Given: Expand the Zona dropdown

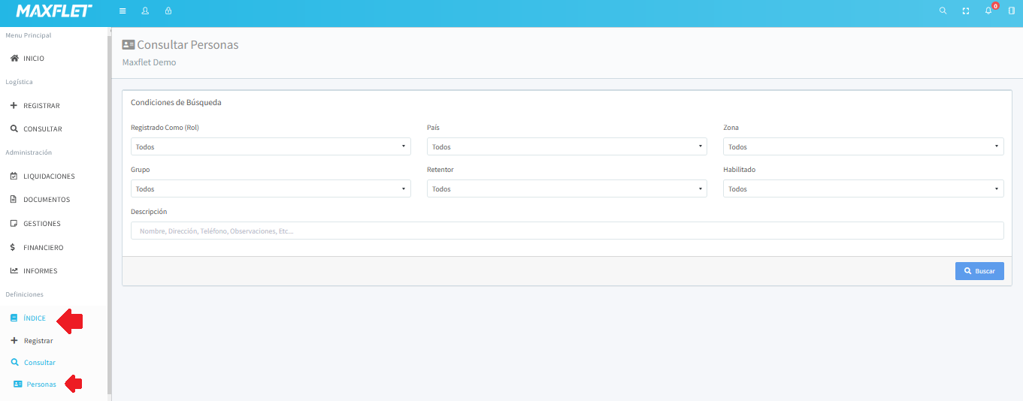Looking at the screenshot, I should point(863,146).
